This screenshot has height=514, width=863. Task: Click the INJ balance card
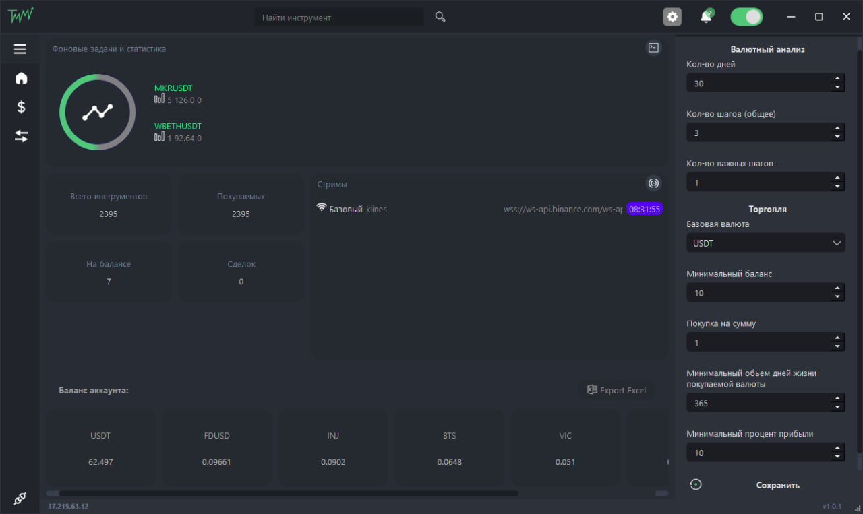tap(333, 448)
